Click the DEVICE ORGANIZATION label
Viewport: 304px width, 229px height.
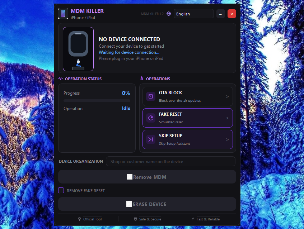(x=81, y=161)
